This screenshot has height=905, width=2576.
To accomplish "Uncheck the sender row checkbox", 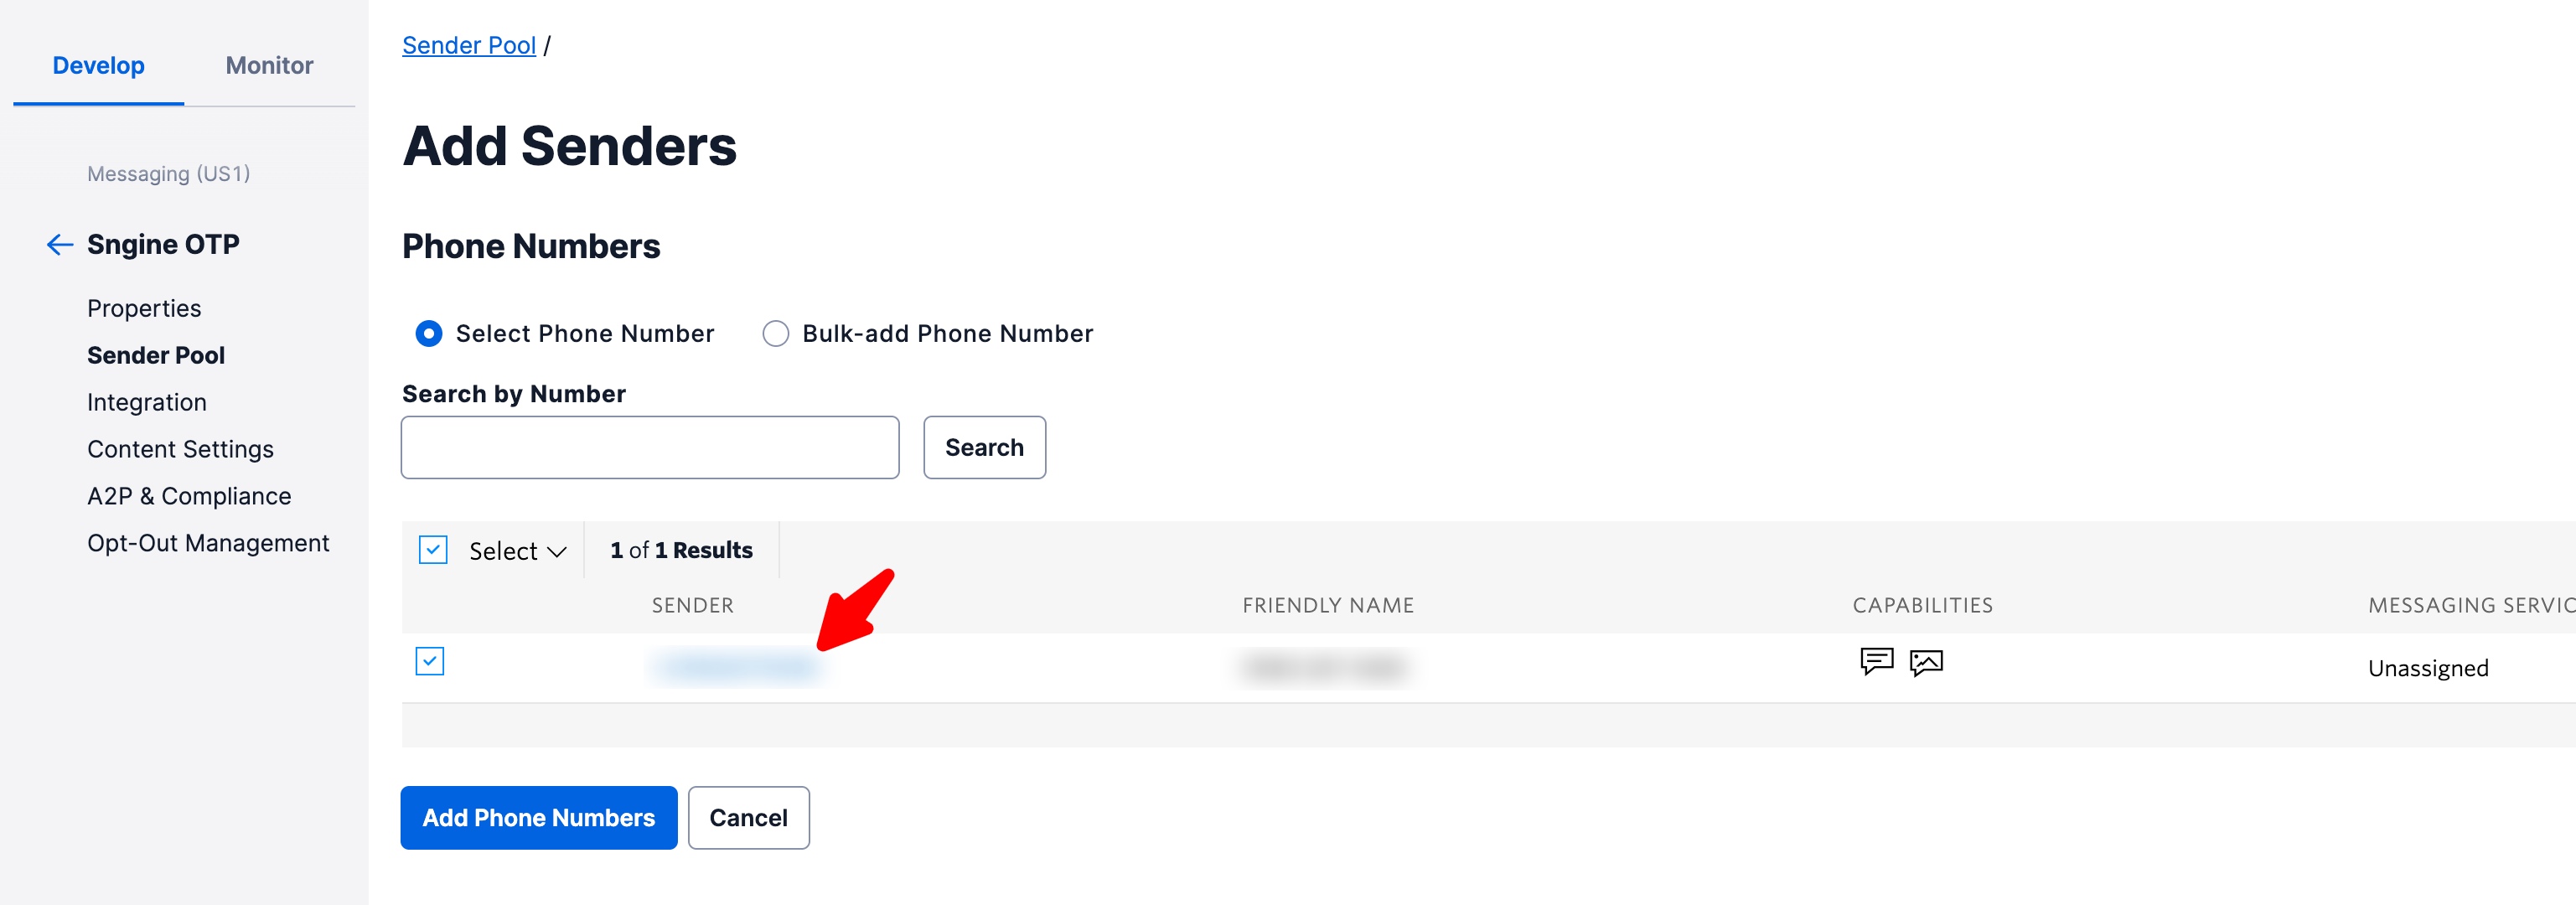I will point(430,661).
